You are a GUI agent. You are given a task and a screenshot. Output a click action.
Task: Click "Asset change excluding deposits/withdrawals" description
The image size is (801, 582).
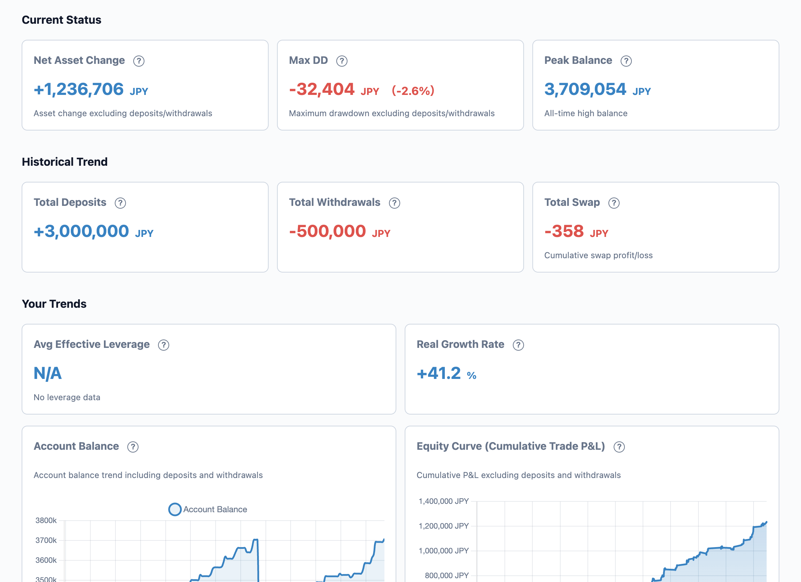[123, 113]
